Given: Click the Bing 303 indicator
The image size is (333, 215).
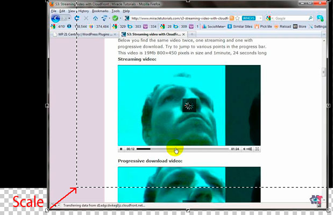Looking at the screenshot, I should pyautogui.click(x=134, y=26).
